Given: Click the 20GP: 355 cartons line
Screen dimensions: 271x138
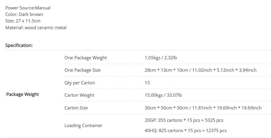Looking at the screenshot, I should pyautogui.click(x=184, y=120).
